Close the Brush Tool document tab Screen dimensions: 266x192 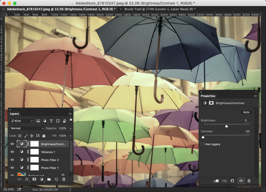(x=121, y=9)
